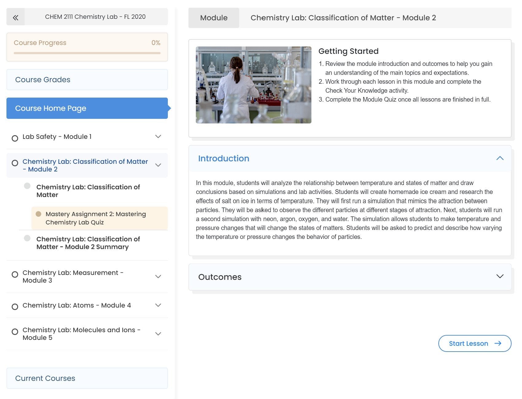Viewport: 522px width, 399px height.
Task: Open the Course Home Page menu item
Action: (87, 108)
